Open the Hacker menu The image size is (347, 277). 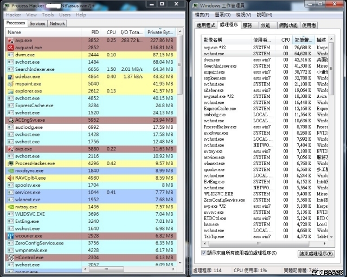[14, 15]
